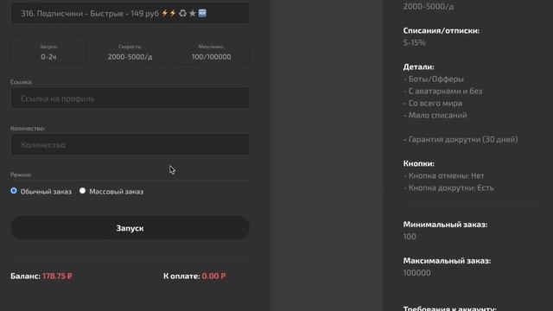The image size is (553, 311).
Task: Click the 'Режим:' label
Action: click(21, 175)
